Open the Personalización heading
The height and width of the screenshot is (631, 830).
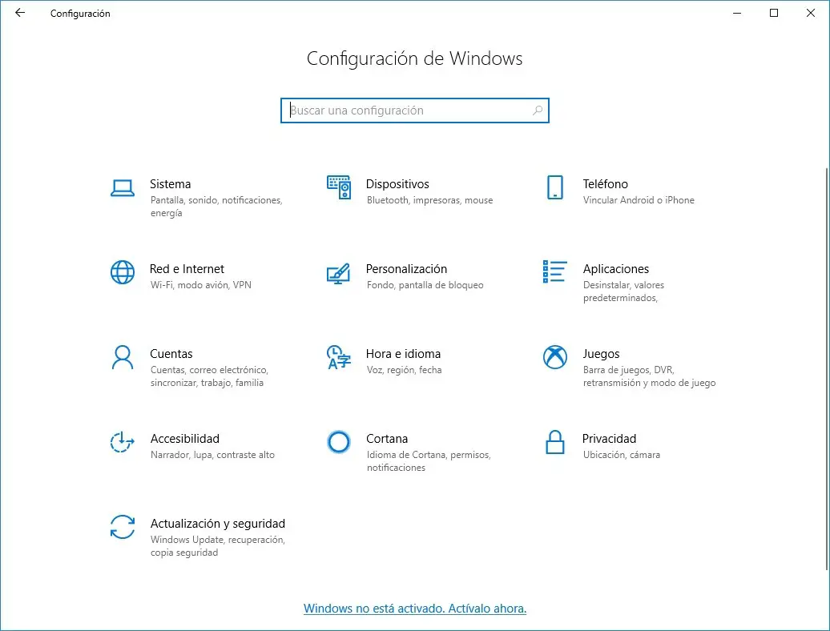(x=406, y=269)
